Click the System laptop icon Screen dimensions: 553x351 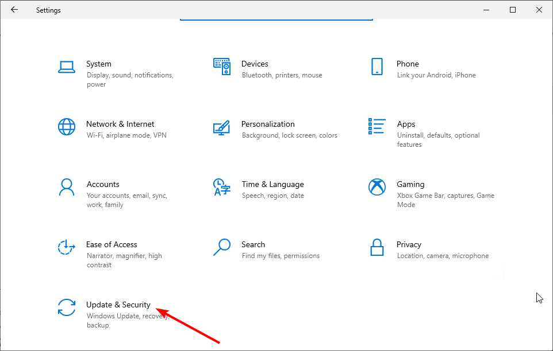click(x=67, y=67)
